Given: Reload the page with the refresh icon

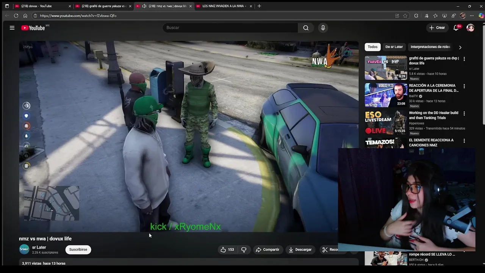Looking at the screenshot, I should (x=16, y=16).
